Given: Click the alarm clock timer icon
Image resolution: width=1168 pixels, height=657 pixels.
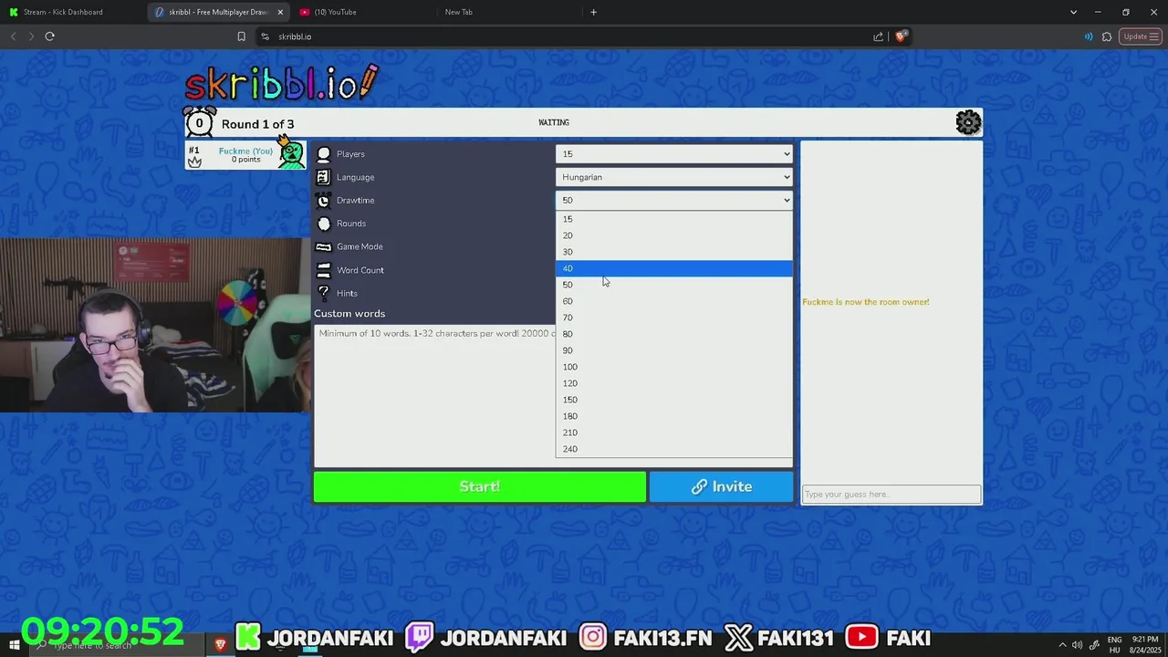Looking at the screenshot, I should [200, 122].
